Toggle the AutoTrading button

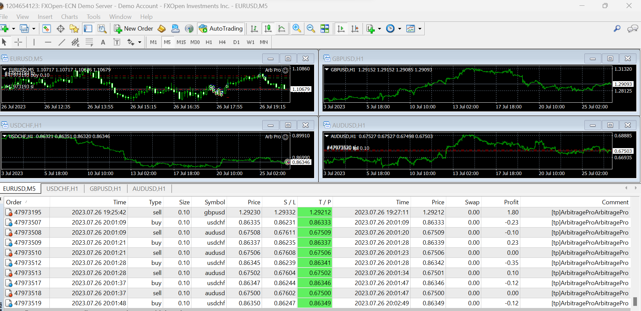[221, 29]
